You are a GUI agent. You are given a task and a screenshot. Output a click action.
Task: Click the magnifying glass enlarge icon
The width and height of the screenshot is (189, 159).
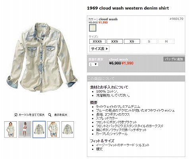pyautogui.click(x=50, y=115)
